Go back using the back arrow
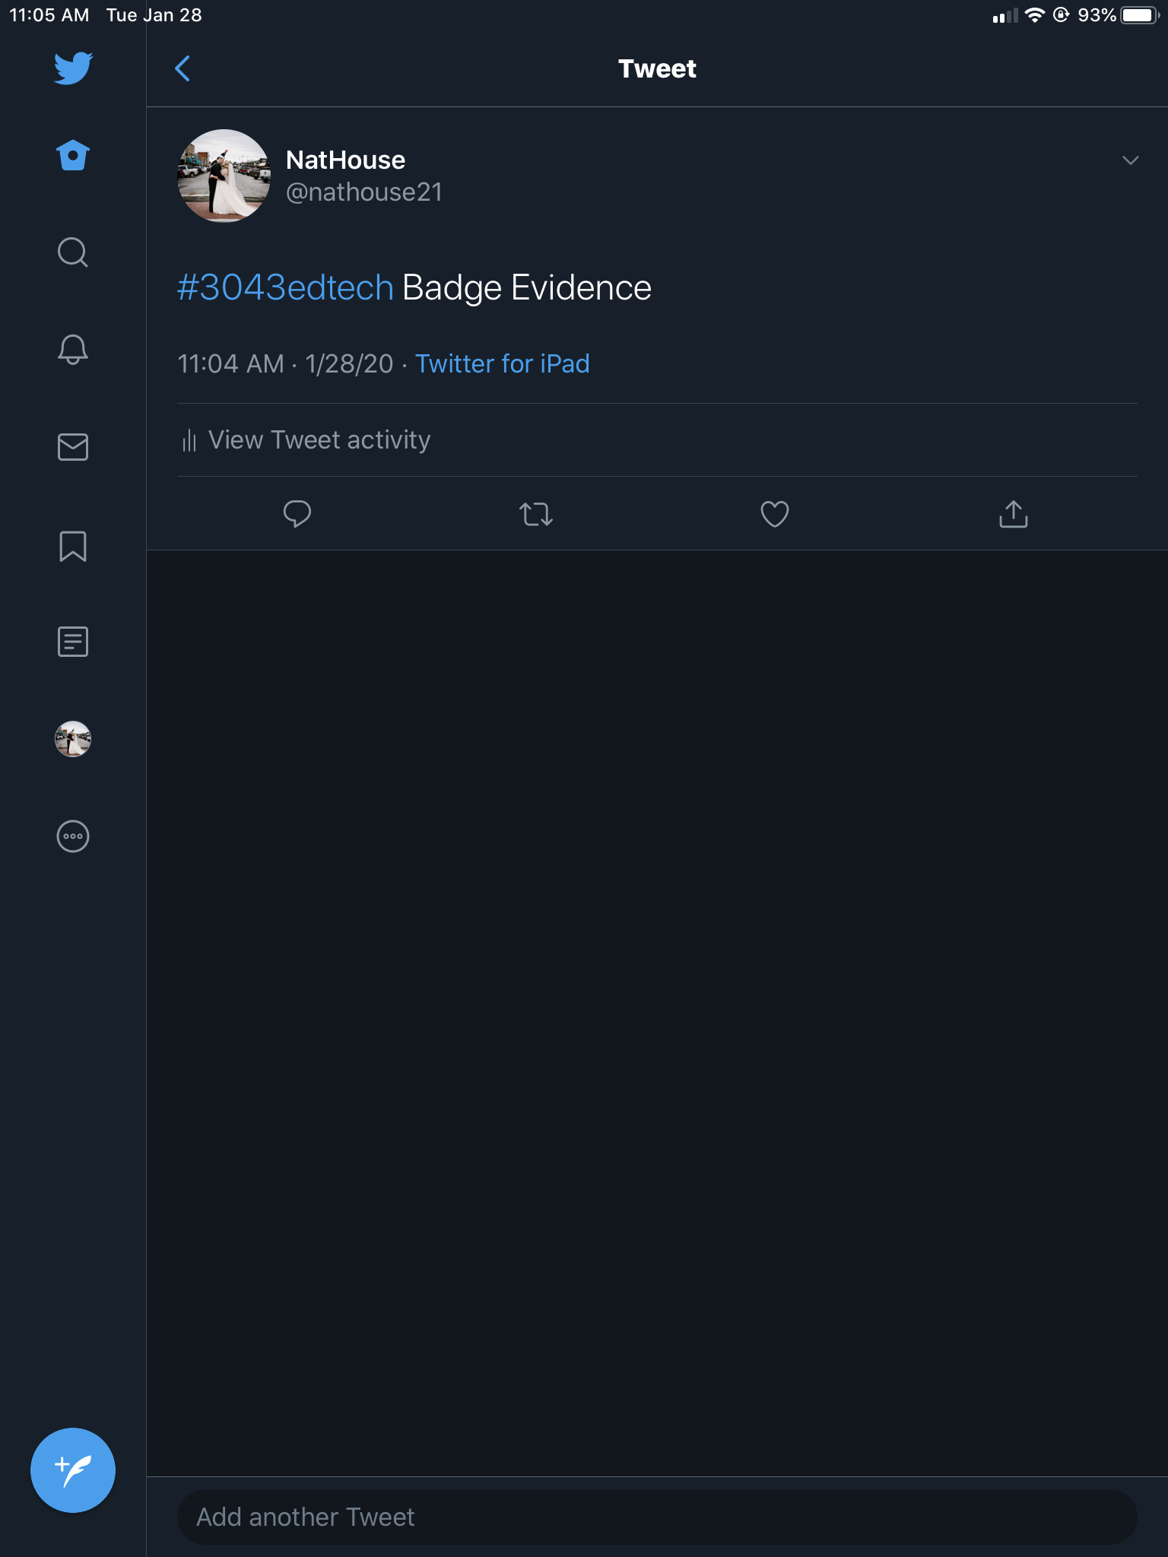The width and height of the screenshot is (1168, 1557). (x=182, y=68)
